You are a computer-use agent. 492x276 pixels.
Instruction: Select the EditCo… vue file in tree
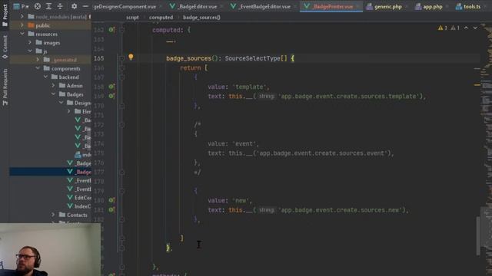tap(50, 198)
